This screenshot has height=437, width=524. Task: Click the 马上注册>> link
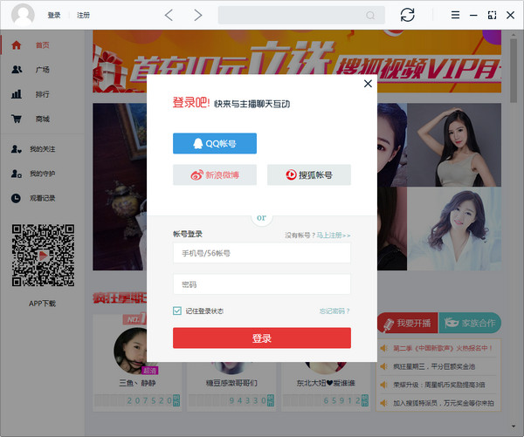click(x=334, y=236)
